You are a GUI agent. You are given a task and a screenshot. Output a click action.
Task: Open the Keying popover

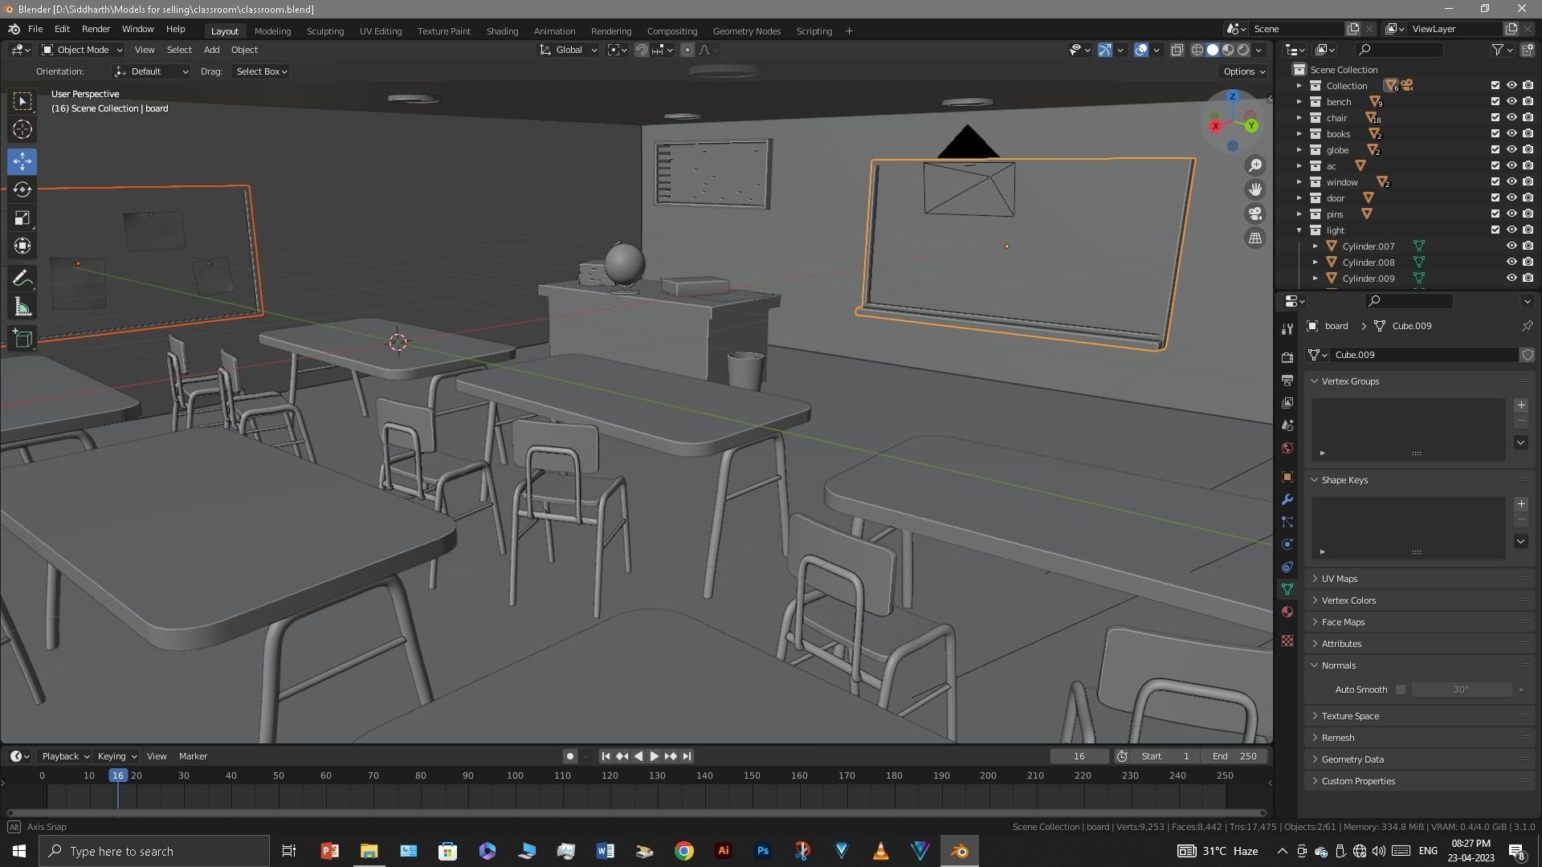tap(116, 756)
